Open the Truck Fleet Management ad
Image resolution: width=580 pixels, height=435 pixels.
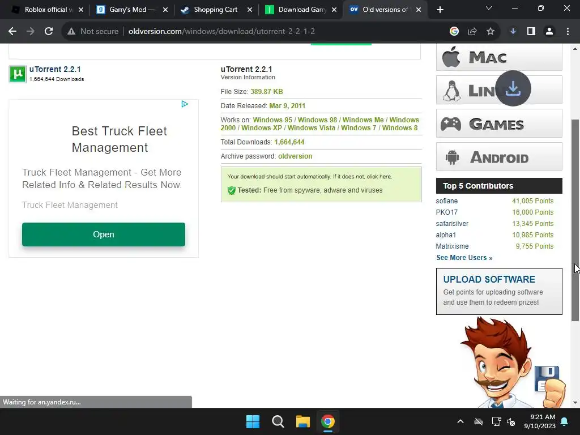click(x=104, y=234)
